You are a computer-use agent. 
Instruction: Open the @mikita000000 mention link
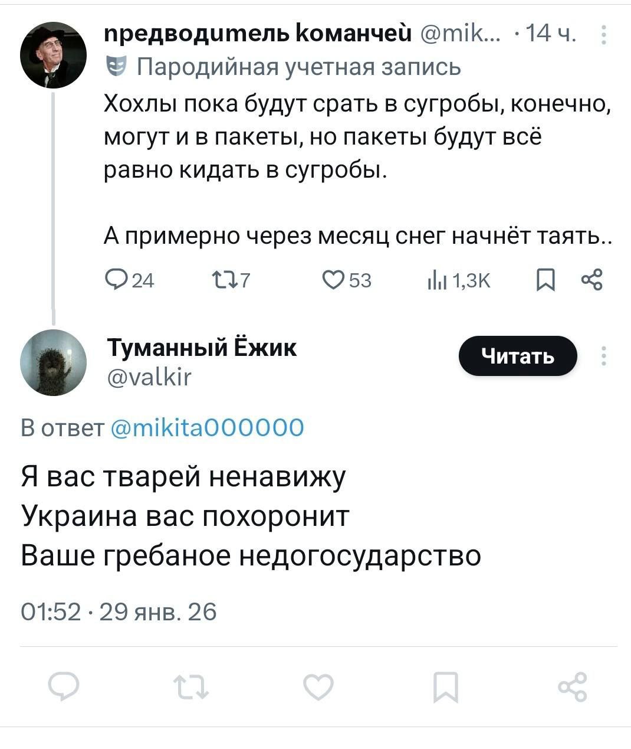click(x=207, y=427)
